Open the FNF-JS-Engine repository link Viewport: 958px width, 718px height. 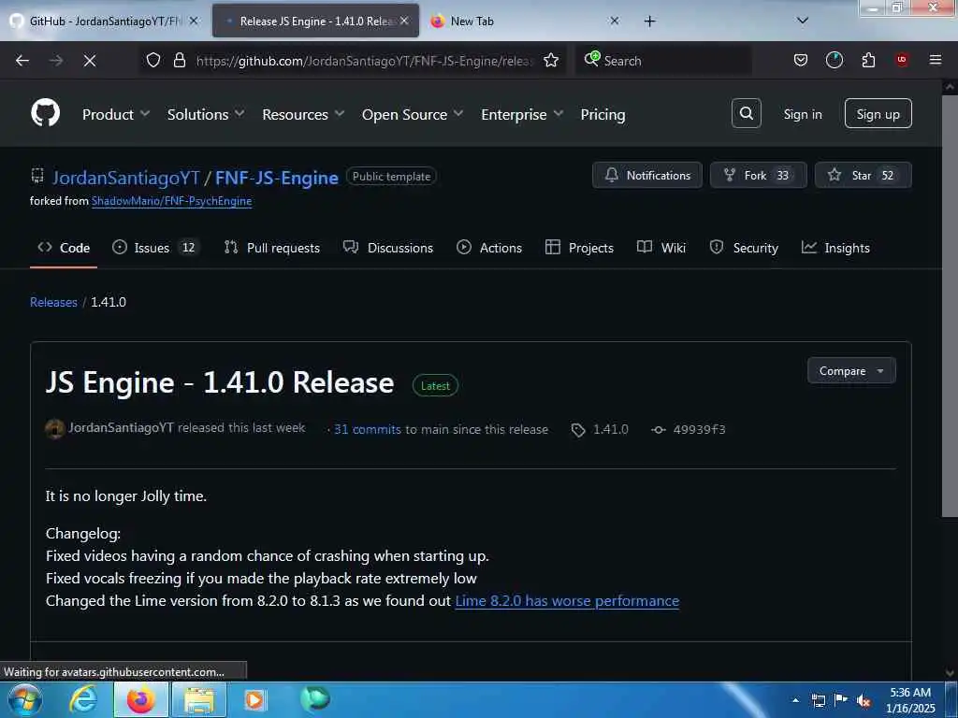coord(277,178)
